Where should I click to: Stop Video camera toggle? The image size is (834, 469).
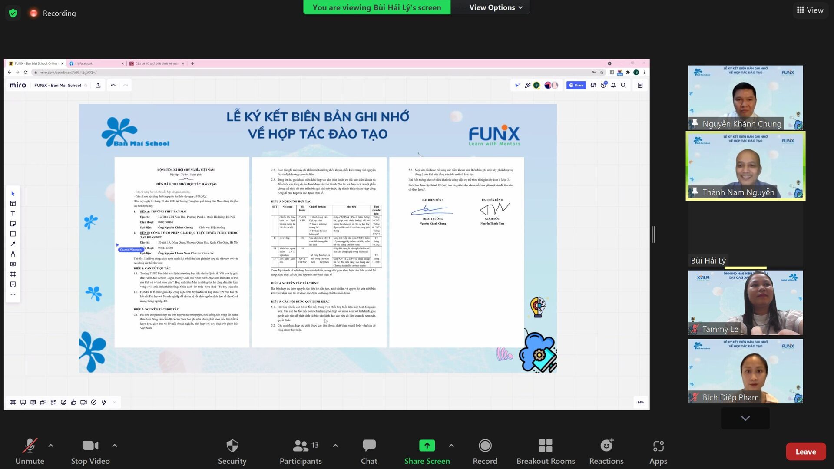90,452
